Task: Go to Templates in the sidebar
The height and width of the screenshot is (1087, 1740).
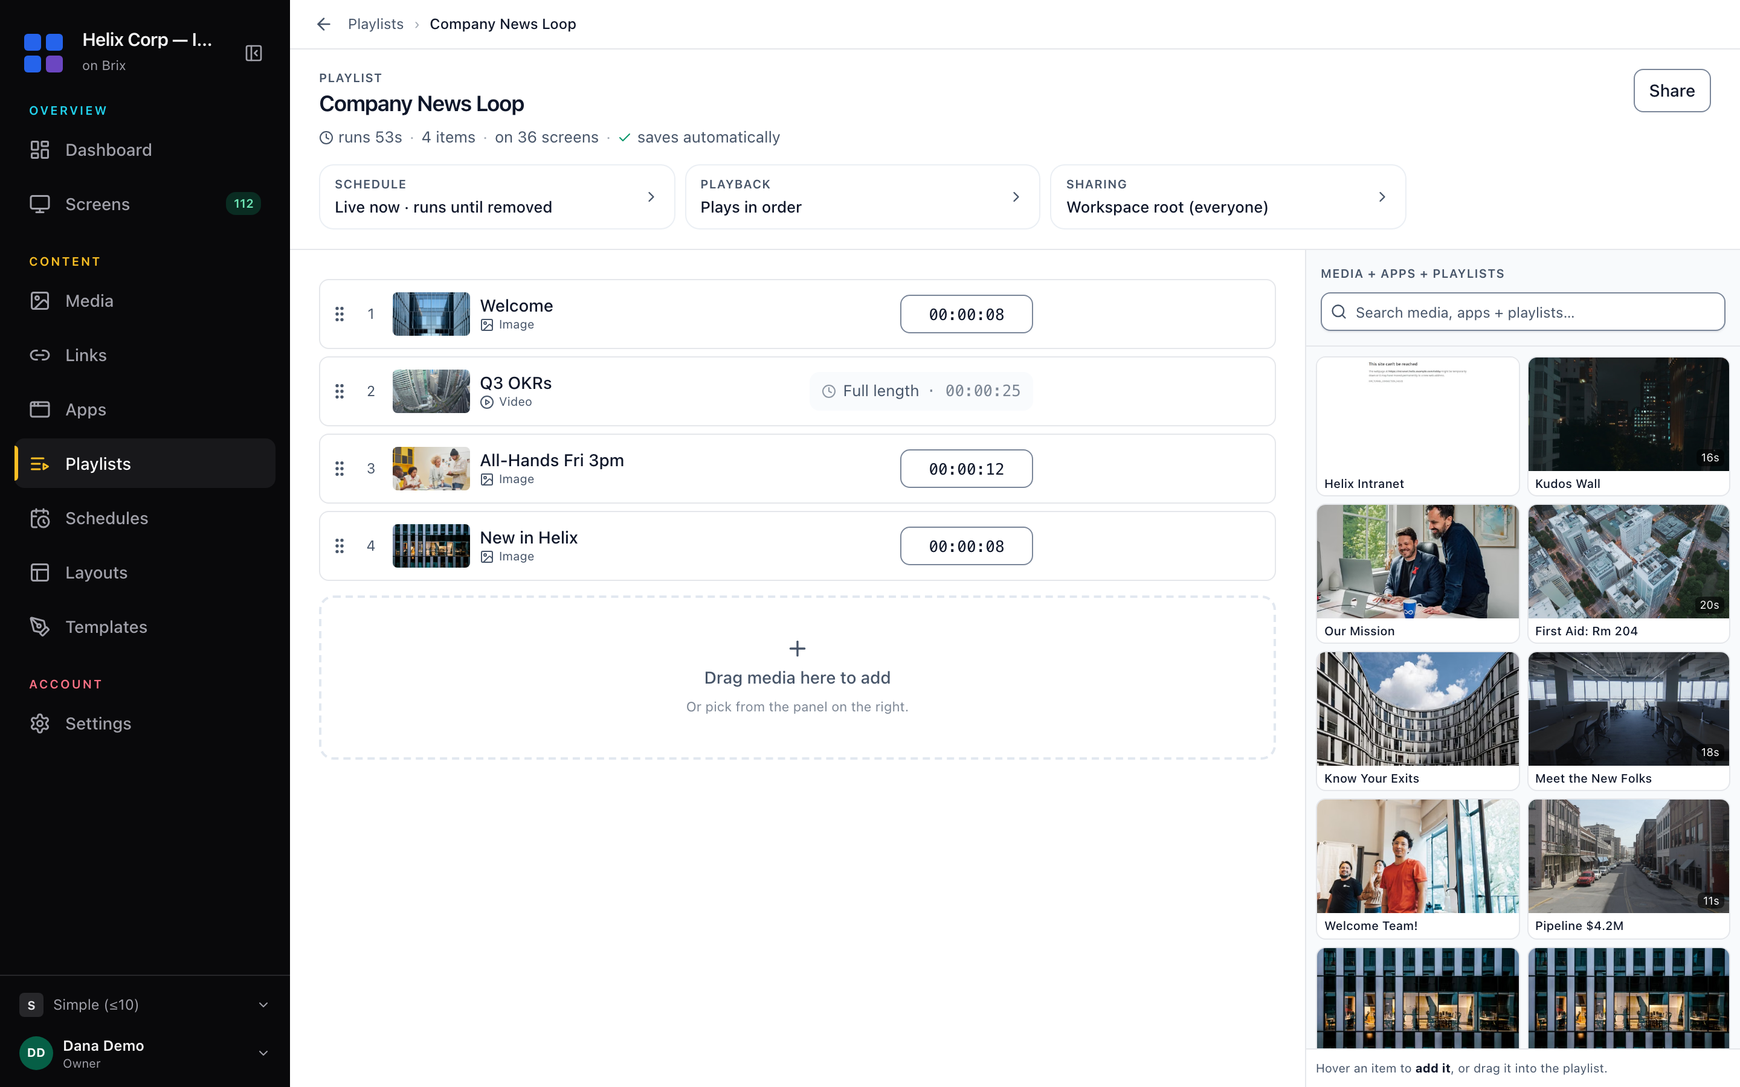Action: point(144,627)
